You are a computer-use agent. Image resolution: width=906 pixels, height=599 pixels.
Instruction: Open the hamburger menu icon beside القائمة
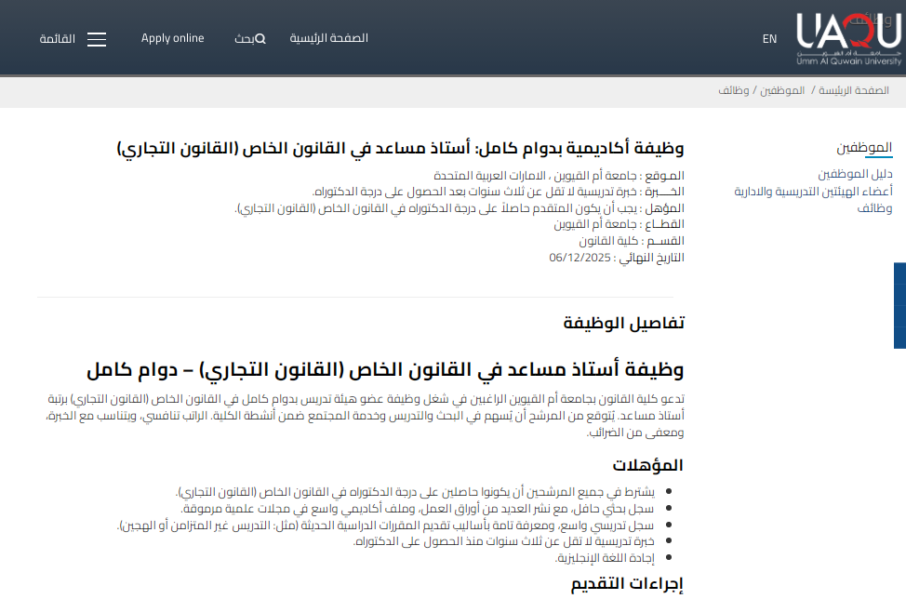(97, 39)
